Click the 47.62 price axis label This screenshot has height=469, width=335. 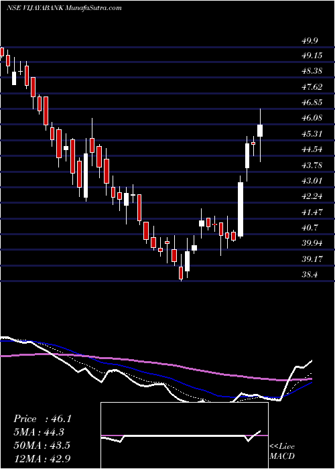(313, 87)
